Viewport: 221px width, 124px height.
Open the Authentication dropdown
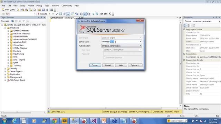(x=122, y=46)
